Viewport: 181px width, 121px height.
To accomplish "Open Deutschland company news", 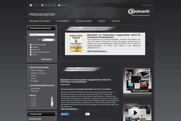I will coord(35,88).
